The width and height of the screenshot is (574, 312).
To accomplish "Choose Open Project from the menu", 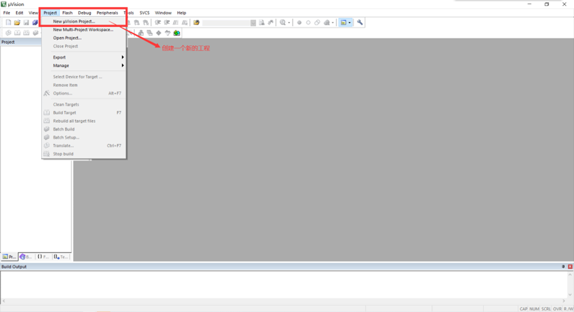I will point(67,38).
